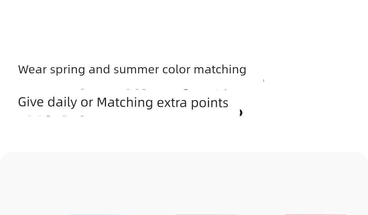Click the small vertical tick below 'matching'
The image size is (368, 215).
point(263,81)
